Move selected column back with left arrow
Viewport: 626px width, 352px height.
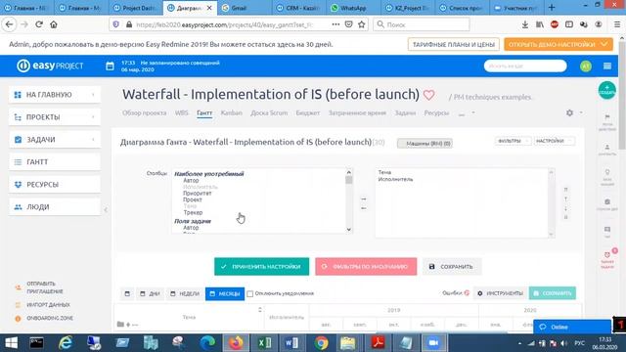363,208
